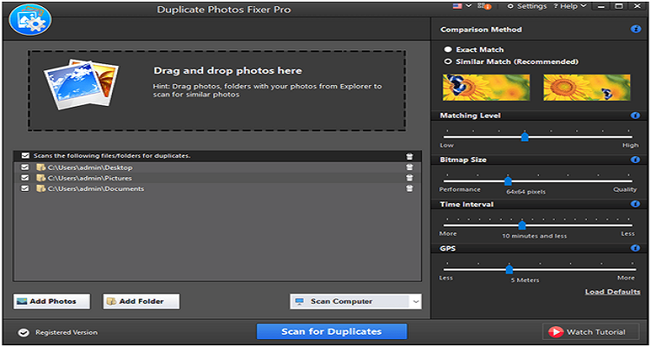Click the Desktop row folder icon
Image resolution: width=651 pixels, height=347 pixels.
click(x=40, y=167)
